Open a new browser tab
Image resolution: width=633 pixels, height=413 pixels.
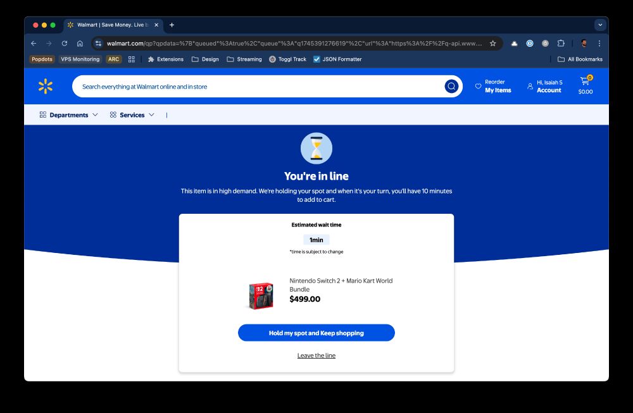tap(172, 25)
